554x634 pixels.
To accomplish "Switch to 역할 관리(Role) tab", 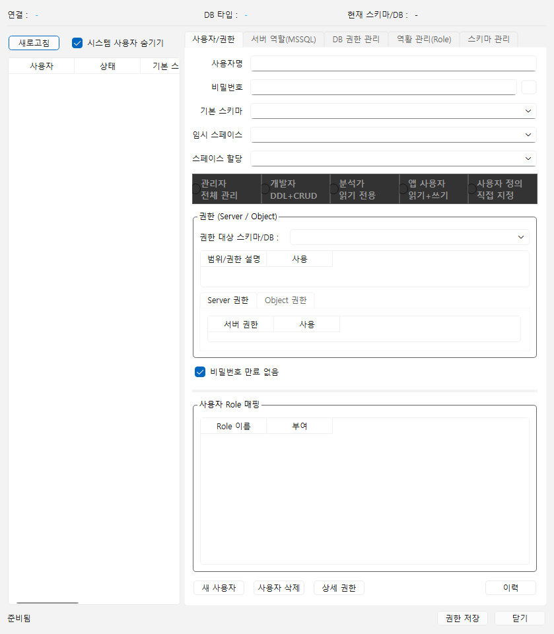I will point(424,39).
